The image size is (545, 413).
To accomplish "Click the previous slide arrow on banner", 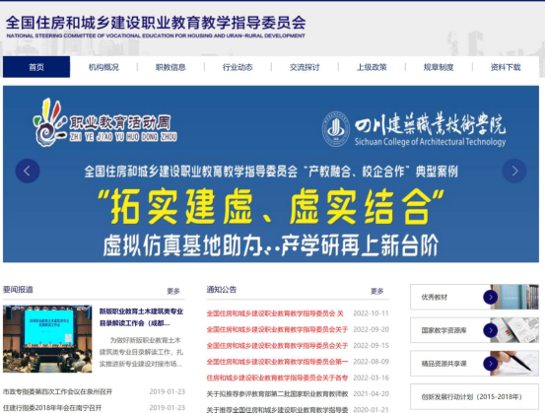I will point(28,171).
